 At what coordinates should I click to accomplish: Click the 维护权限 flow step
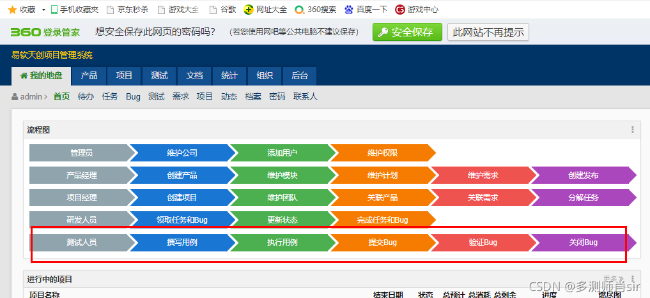pos(383,153)
